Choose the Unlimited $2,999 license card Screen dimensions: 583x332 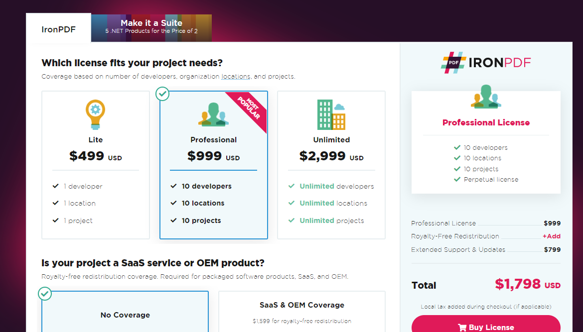tap(331, 164)
